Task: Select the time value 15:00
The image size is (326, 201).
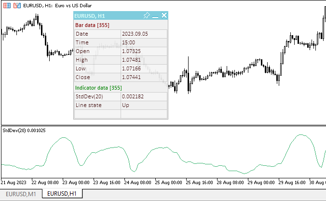Action: [x=144, y=42]
